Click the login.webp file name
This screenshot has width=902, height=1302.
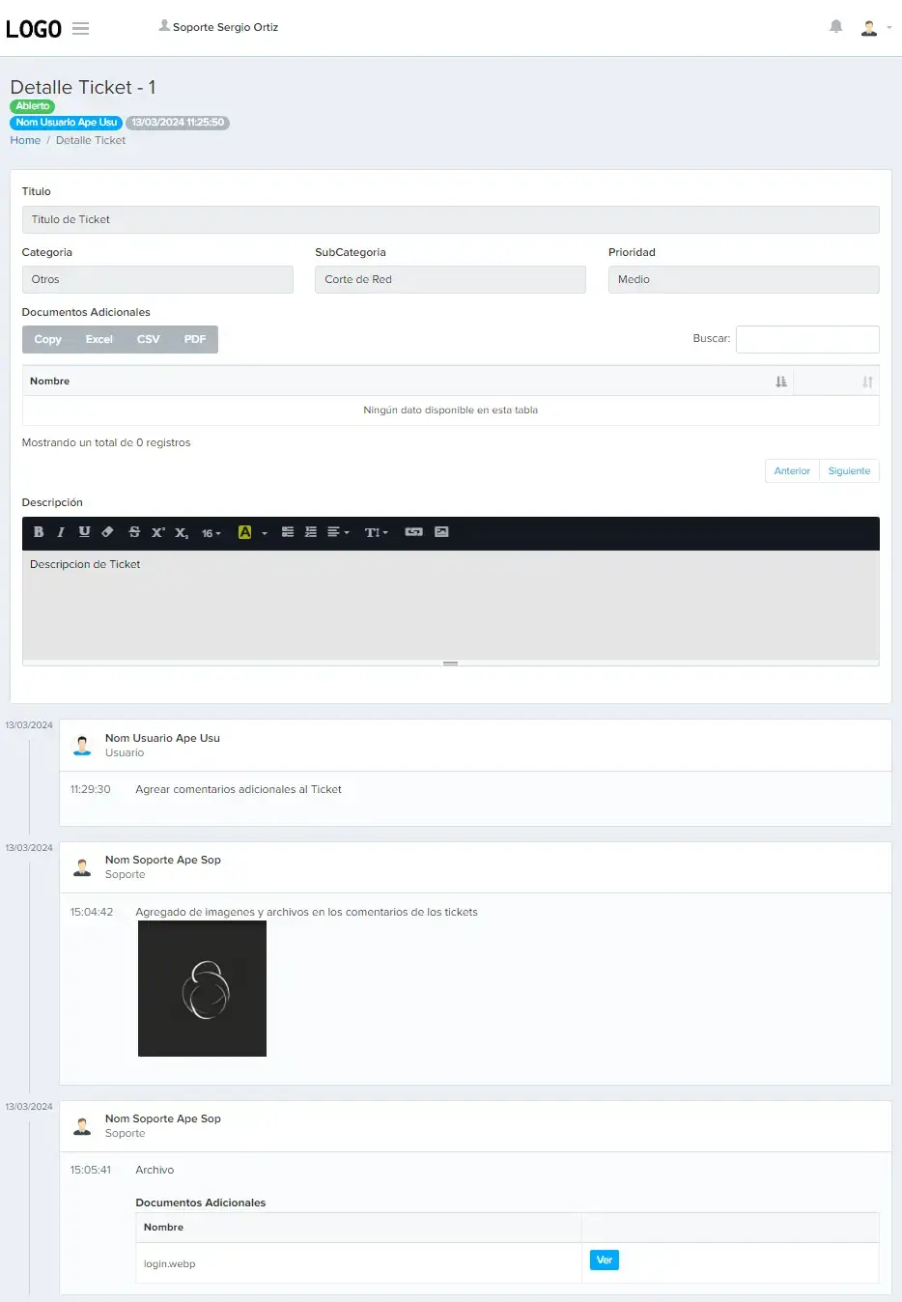[x=169, y=1264]
